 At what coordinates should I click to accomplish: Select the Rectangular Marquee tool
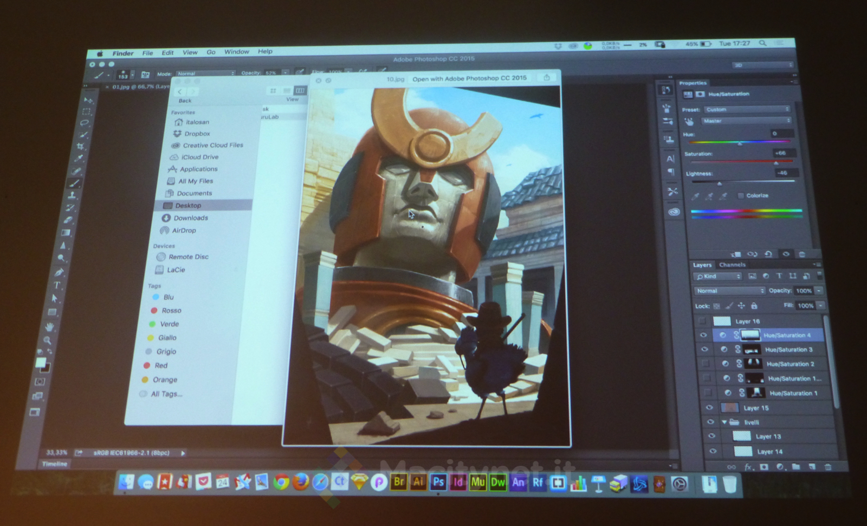pyautogui.click(x=86, y=111)
